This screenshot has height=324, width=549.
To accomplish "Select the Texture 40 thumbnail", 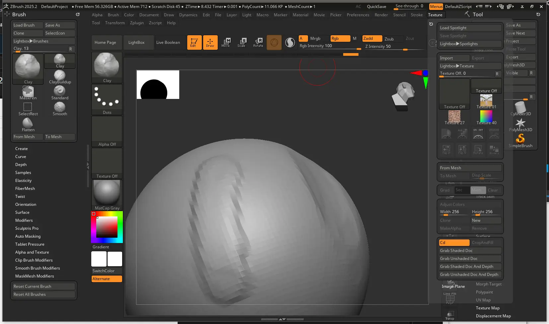I will (x=486, y=116).
